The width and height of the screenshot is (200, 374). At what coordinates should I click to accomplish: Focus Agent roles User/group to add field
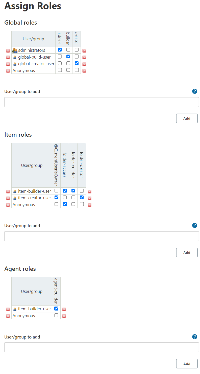tap(102, 347)
